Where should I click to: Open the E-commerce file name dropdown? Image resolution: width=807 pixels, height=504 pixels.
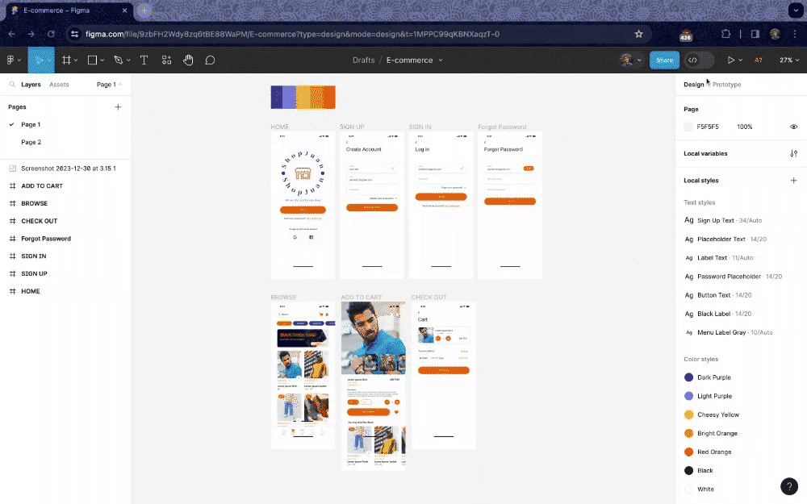tap(441, 60)
